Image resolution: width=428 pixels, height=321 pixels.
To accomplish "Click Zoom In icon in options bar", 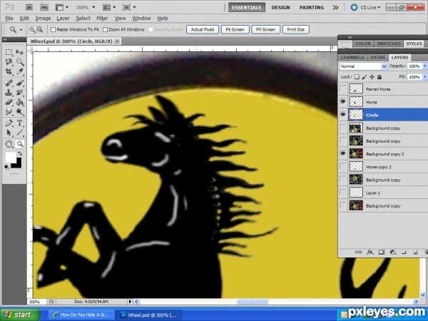I will [x=32, y=29].
